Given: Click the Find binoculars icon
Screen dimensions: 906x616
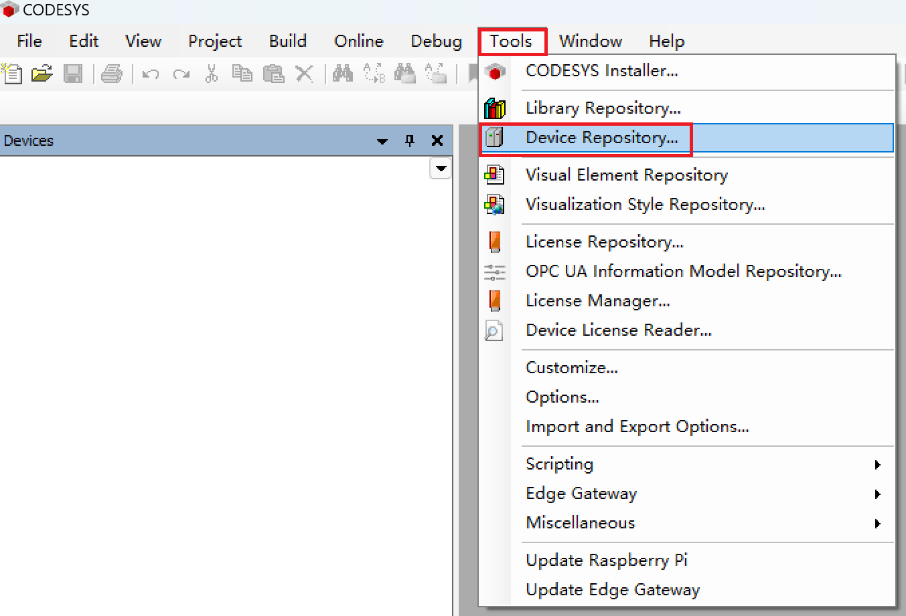Looking at the screenshot, I should 343,73.
